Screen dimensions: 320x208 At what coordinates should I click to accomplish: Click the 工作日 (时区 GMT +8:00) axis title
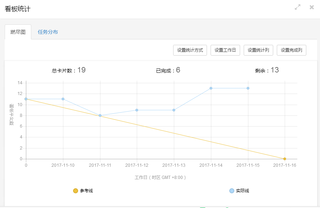(x=160, y=178)
